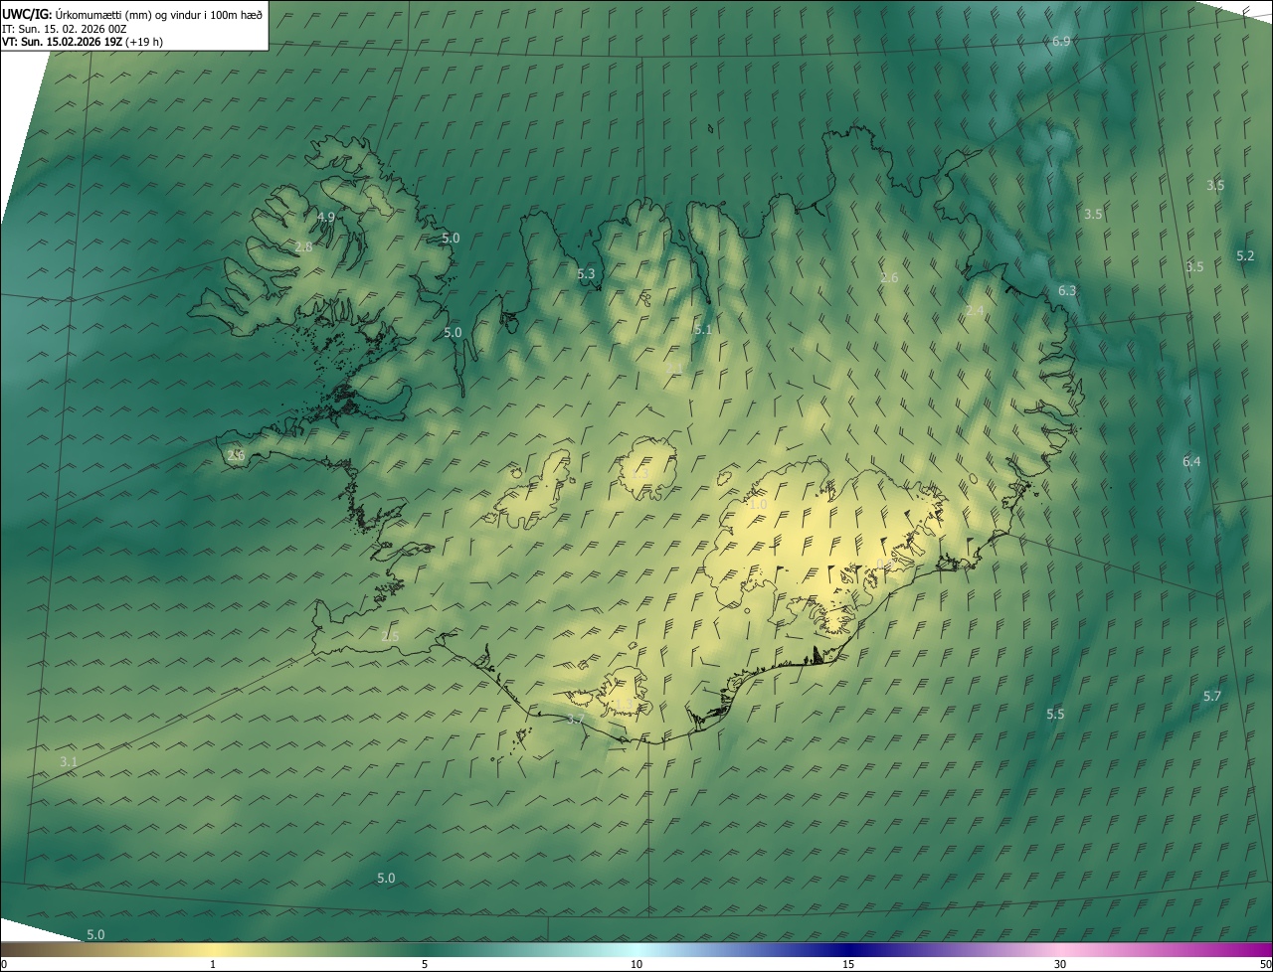1273x972 pixels.
Task: Click the 6.4 value label
Action: 1191,462
